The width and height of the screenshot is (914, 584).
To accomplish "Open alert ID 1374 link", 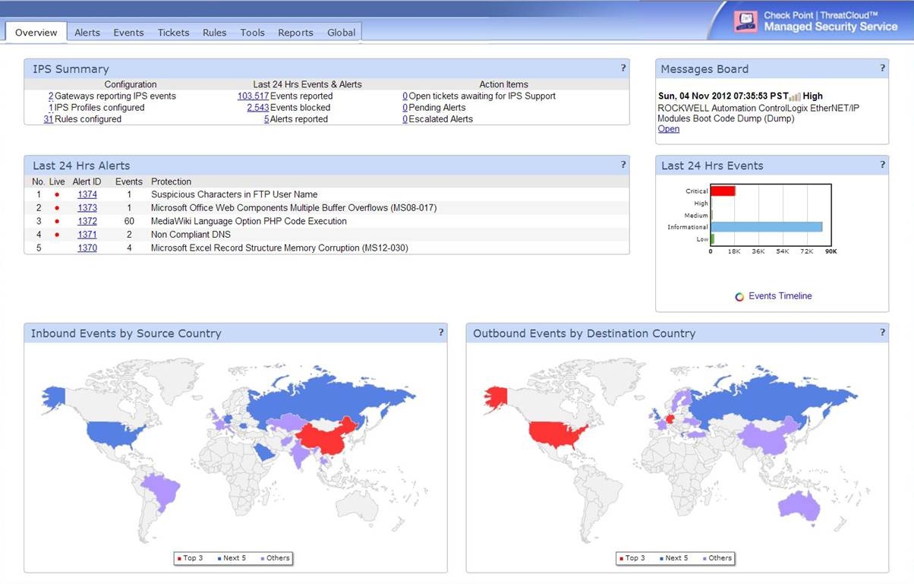I will click(87, 194).
